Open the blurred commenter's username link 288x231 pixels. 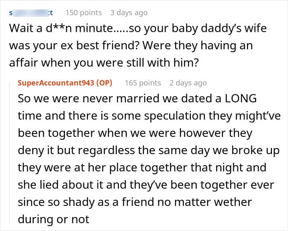(x=31, y=13)
